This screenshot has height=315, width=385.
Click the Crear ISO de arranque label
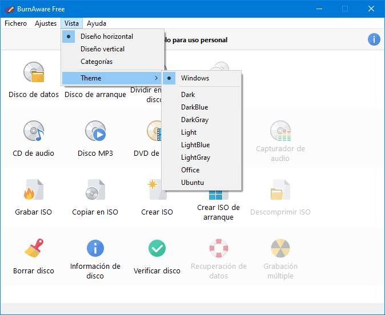click(219, 212)
